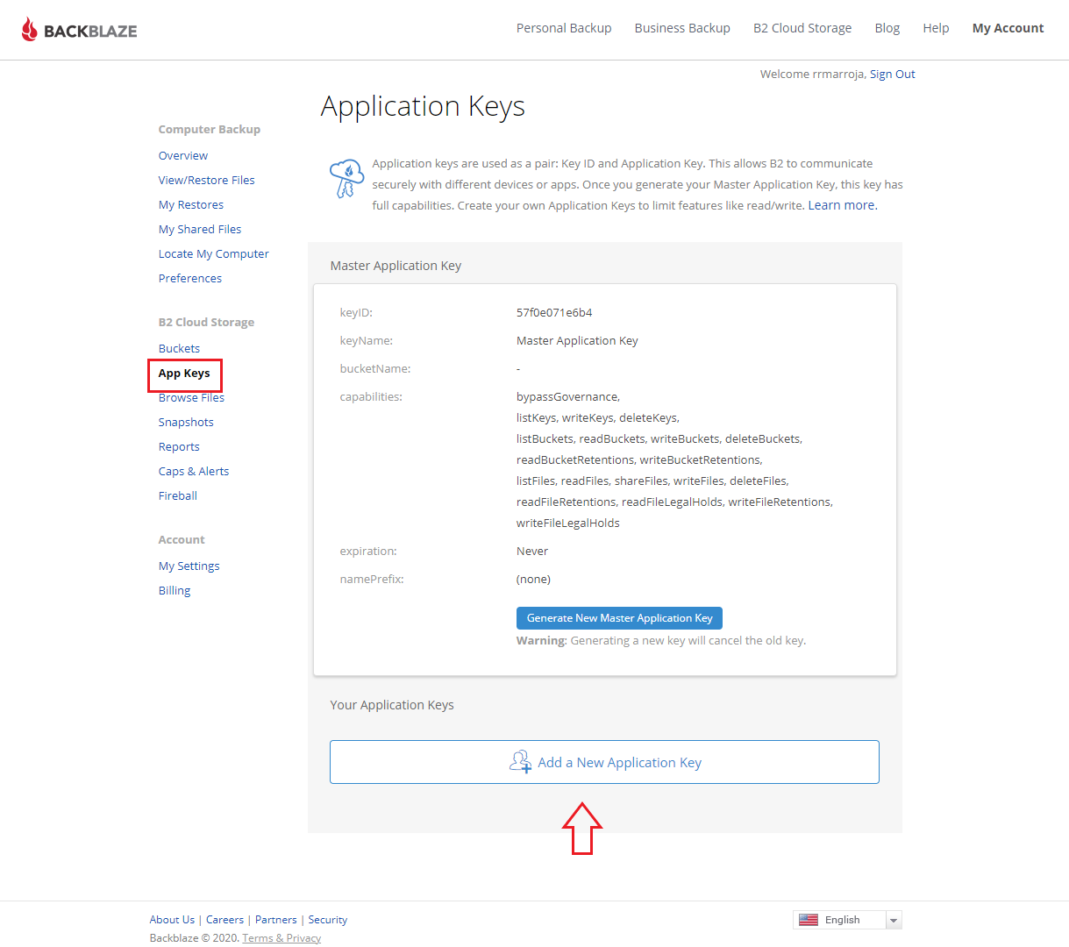Open the Help menu item

936,28
